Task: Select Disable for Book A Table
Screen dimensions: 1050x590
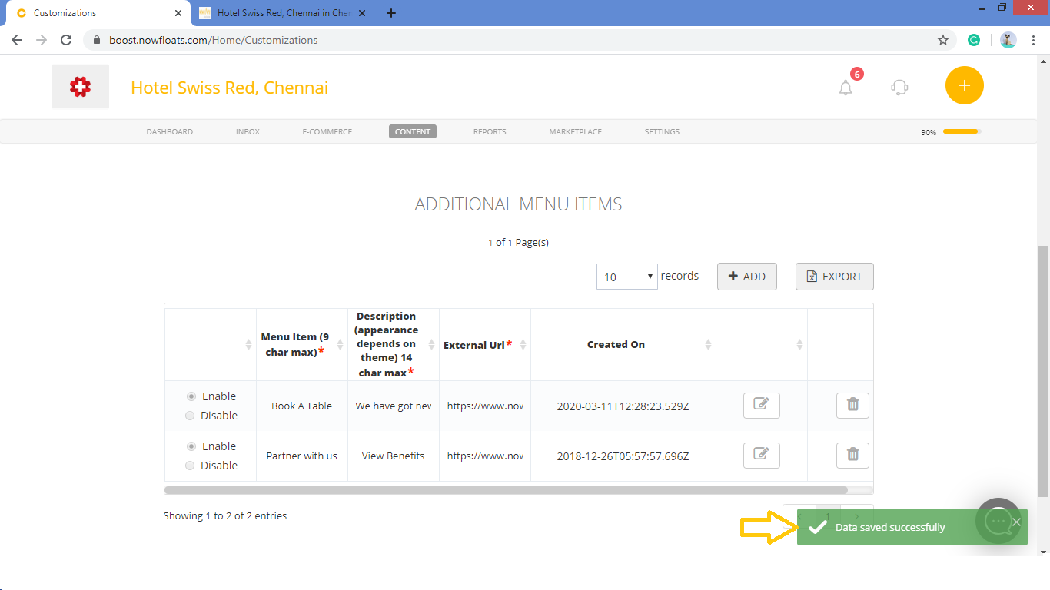Action: [190, 416]
